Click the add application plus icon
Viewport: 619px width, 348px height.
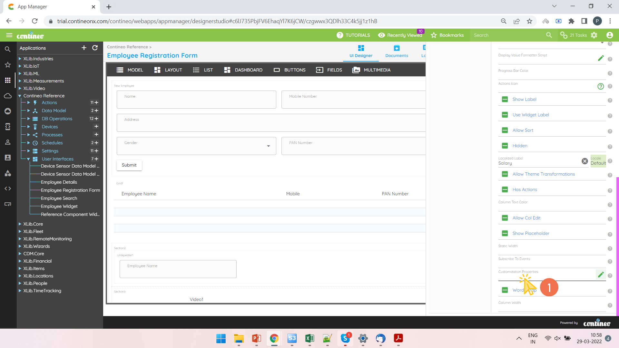(84, 48)
